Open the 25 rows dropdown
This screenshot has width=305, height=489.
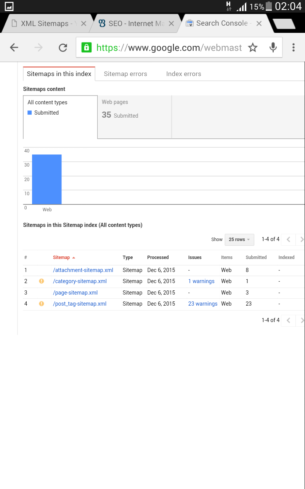(x=239, y=240)
